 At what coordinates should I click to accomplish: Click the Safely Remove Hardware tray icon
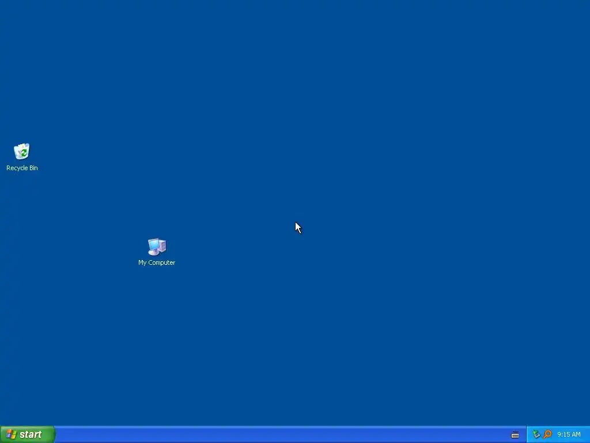click(536, 434)
